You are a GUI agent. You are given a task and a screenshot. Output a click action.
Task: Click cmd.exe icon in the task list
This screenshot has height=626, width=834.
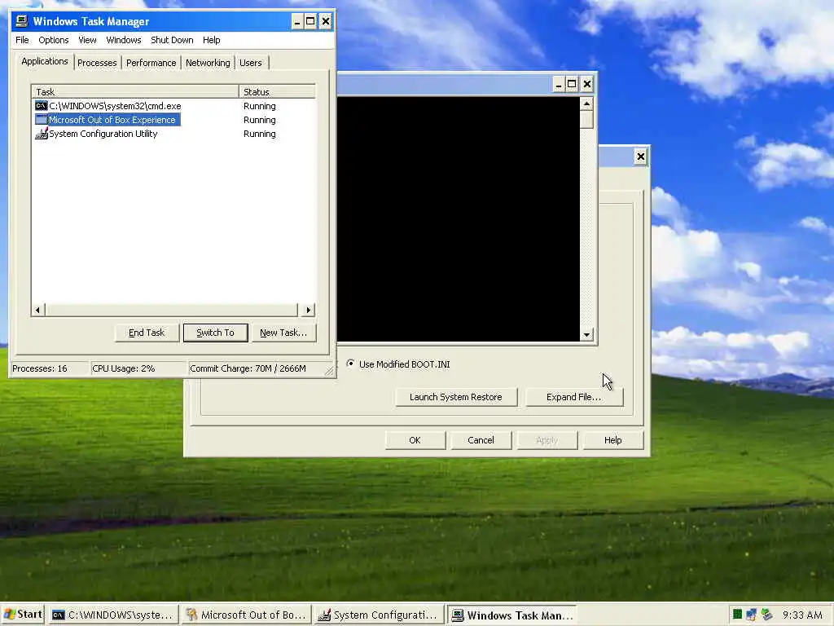[41, 106]
